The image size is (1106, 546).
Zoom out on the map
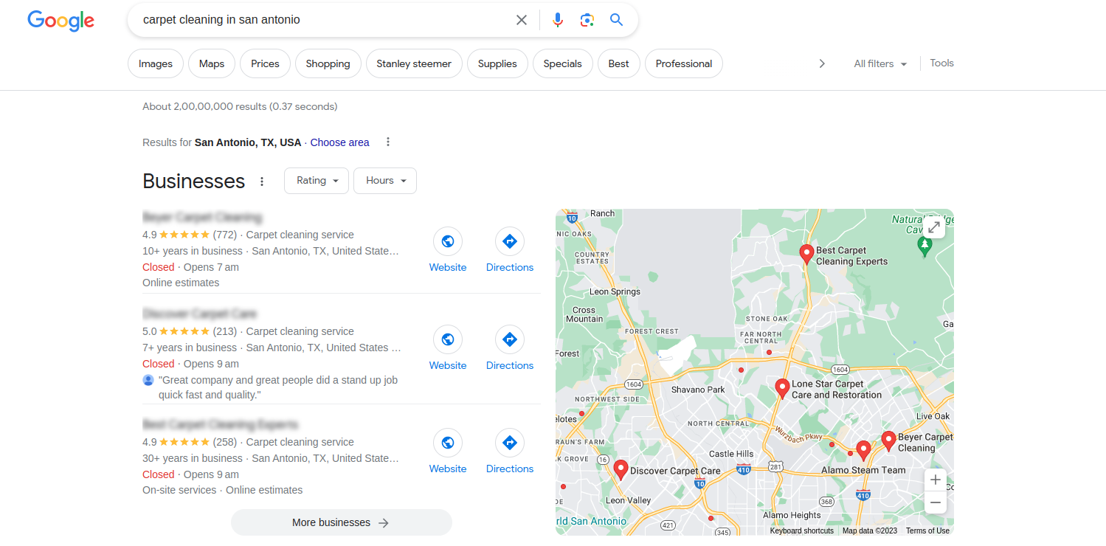point(936,503)
